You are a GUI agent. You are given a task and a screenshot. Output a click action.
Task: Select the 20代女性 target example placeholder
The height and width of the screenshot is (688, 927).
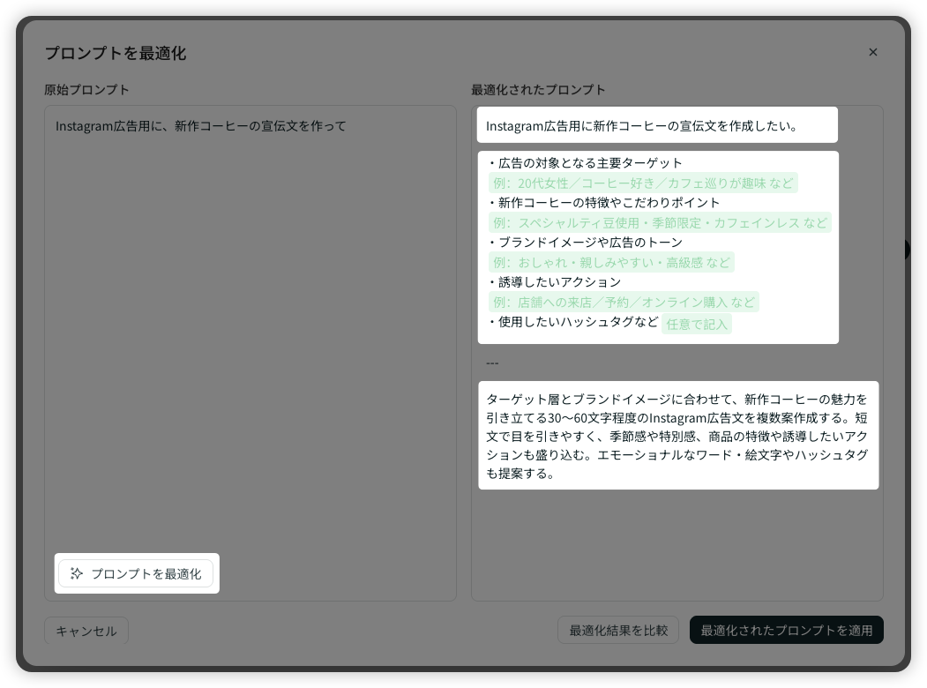click(x=643, y=183)
